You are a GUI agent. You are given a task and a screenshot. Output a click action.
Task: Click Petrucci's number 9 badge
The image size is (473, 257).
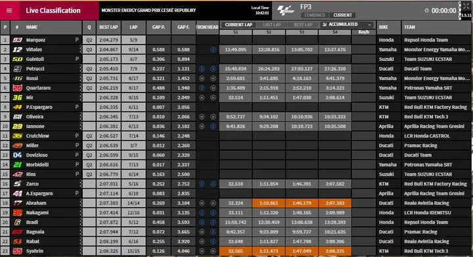pos(17,69)
